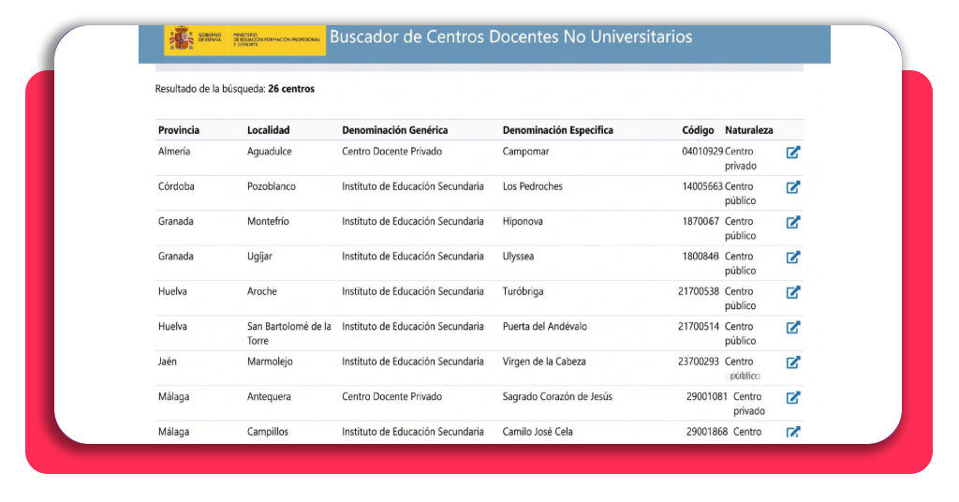Click the Campomar center name
Viewport: 959px width, 502px height.
pyautogui.click(x=525, y=152)
